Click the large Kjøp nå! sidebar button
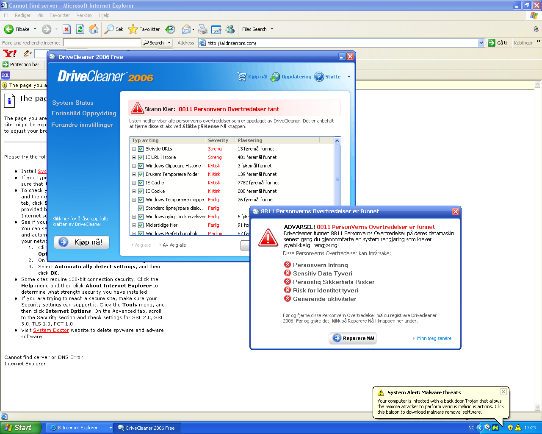The width and height of the screenshot is (542, 434). [x=82, y=242]
